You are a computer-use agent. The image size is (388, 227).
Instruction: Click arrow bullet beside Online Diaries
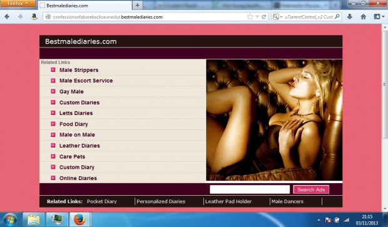click(53, 178)
